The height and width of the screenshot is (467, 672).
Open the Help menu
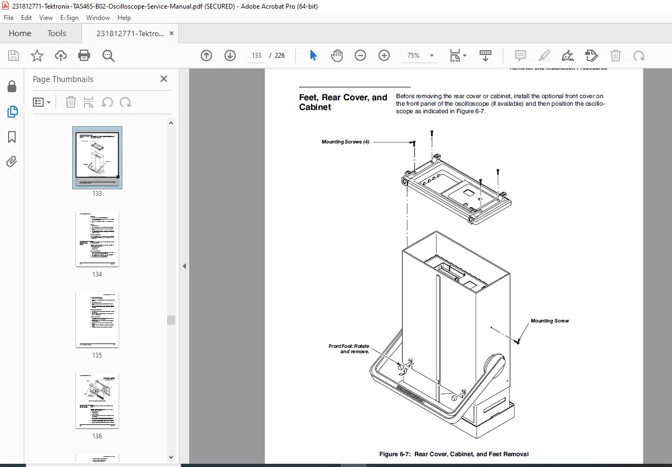pos(124,17)
